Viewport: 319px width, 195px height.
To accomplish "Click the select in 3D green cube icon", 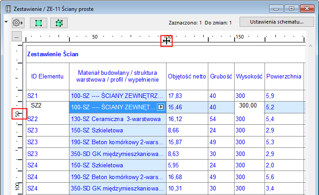I will click(59, 23).
